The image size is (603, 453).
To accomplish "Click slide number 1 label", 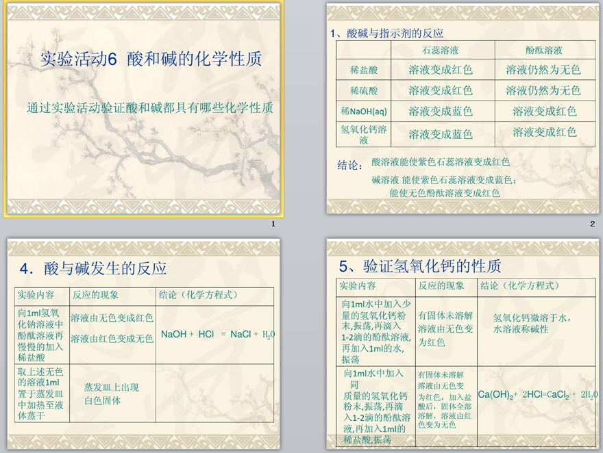I will 273,224.
